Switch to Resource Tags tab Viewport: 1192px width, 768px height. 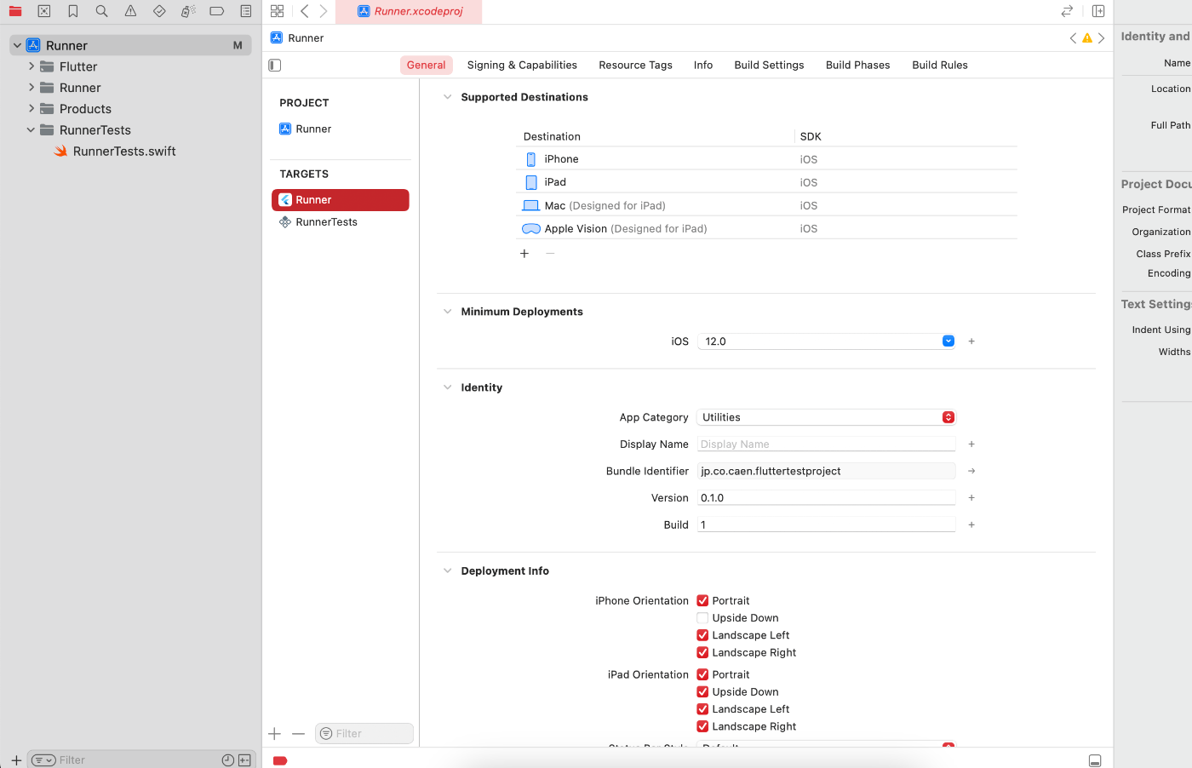pos(635,65)
